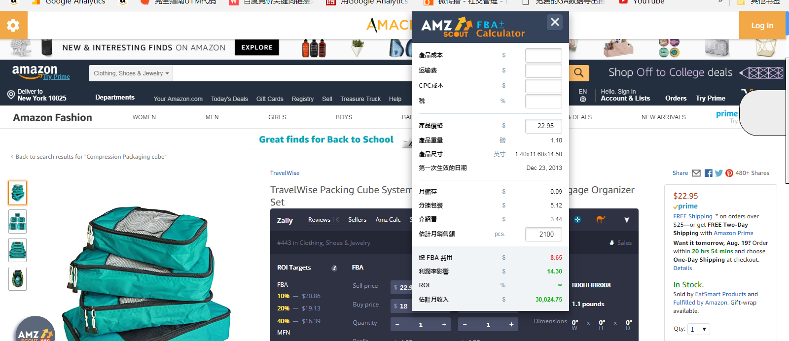Click the 税 tax percentage input field
This screenshot has width=789, height=341.
[543, 101]
